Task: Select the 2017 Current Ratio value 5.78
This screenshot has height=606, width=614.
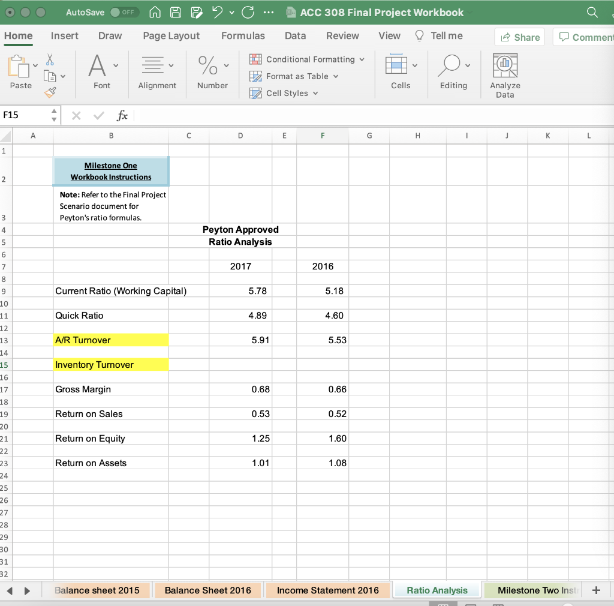Action: (240, 291)
